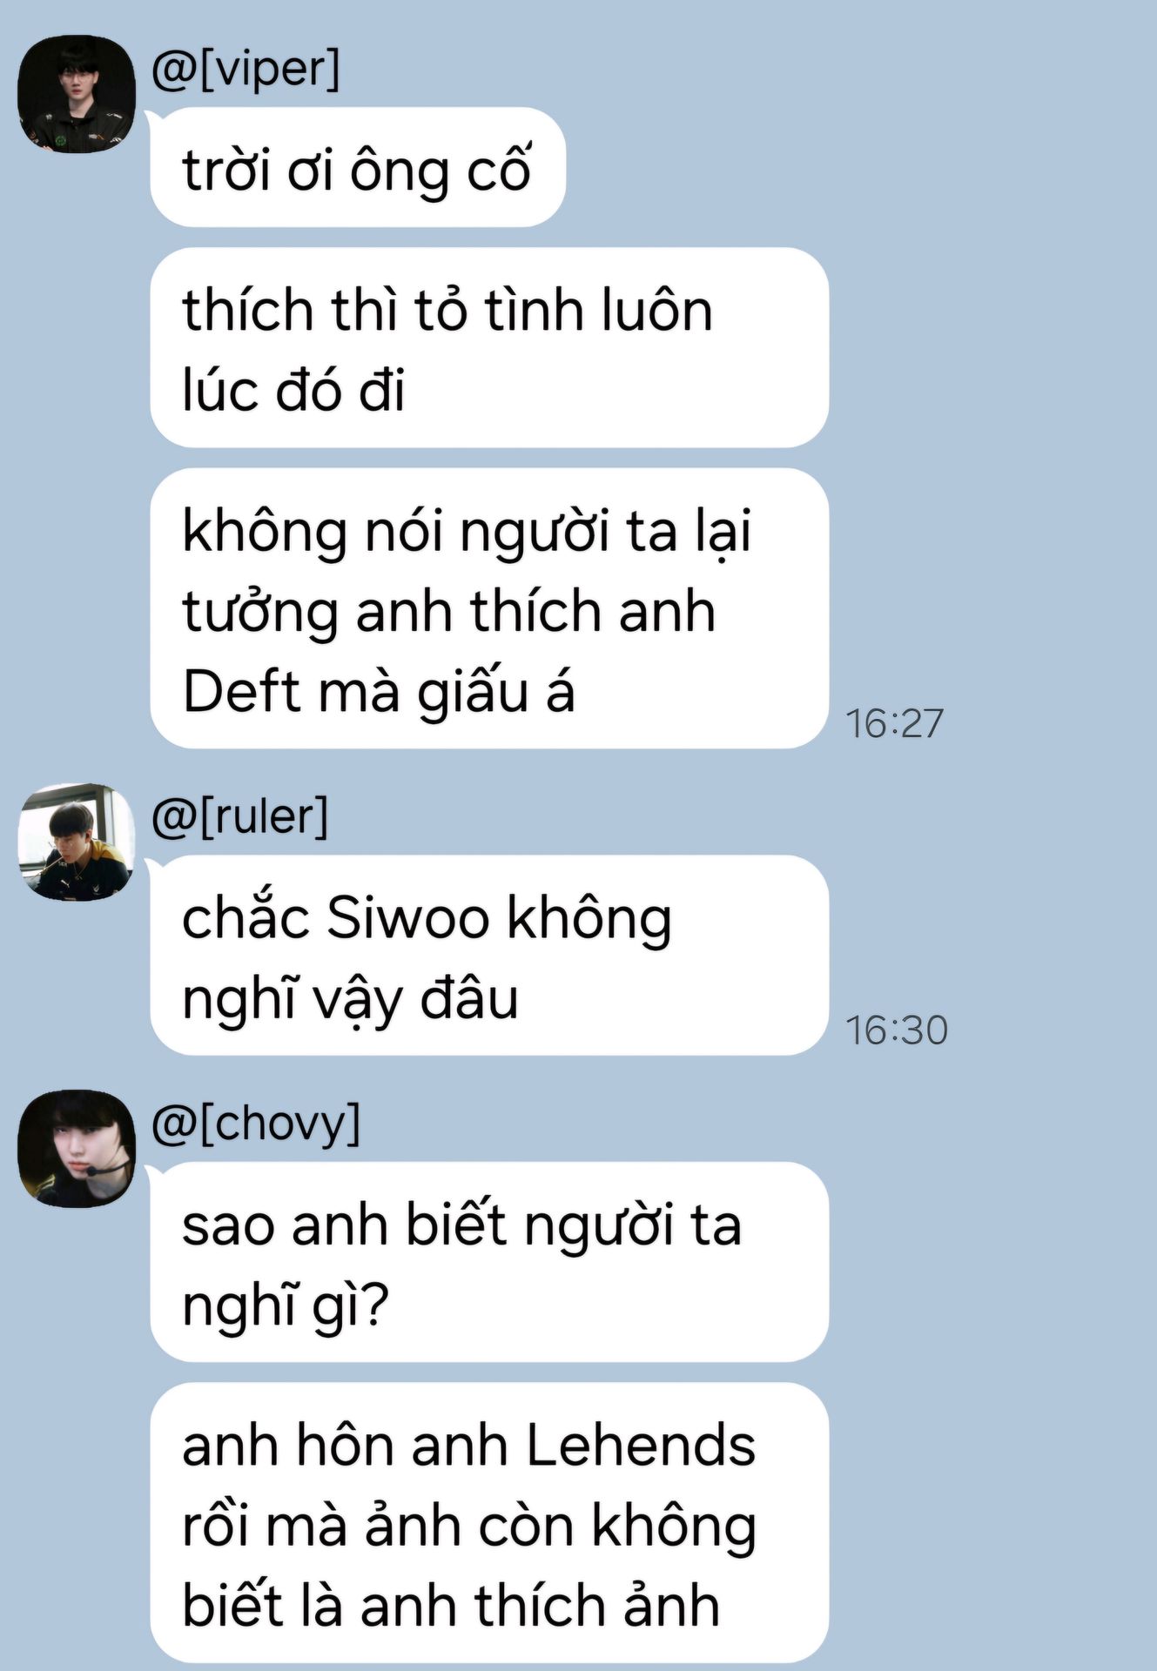The image size is (1157, 1671).
Task: Select the 'trời ơi ông cố' message bubble
Action: tap(358, 167)
